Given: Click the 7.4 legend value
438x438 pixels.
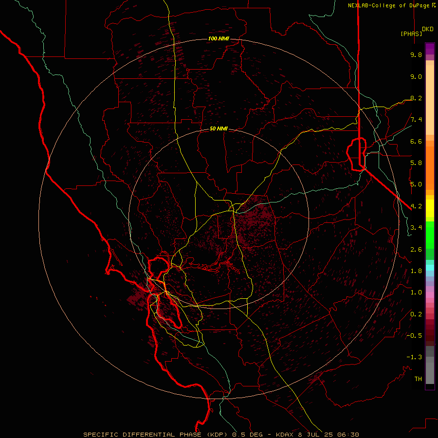Looking at the screenshot, I should point(416,120).
